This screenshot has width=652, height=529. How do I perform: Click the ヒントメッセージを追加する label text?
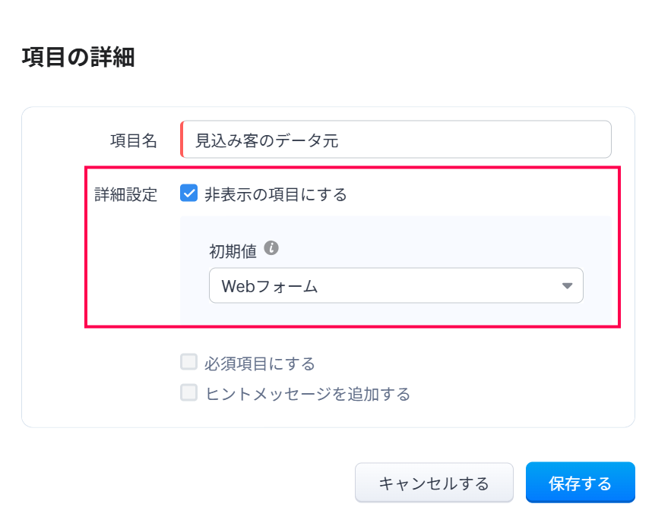(307, 394)
